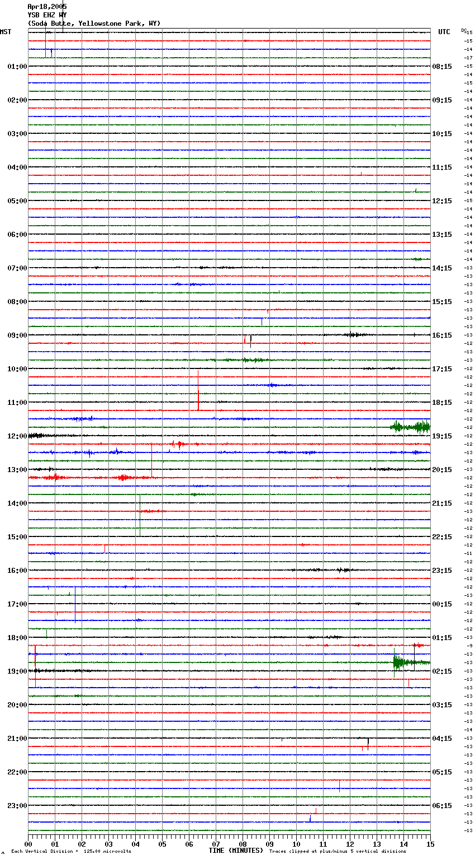Select the 01:00 MST hour label
The height and width of the screenshot is (859, 475).
[17, 67]
